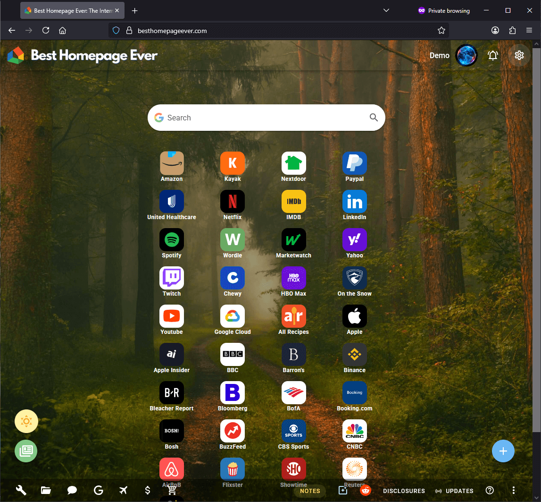Image resolution: width=541 pixels, height=502 pixels.
Task: Select the wrench tools icon on bottom bar
Action: point(21,490)
